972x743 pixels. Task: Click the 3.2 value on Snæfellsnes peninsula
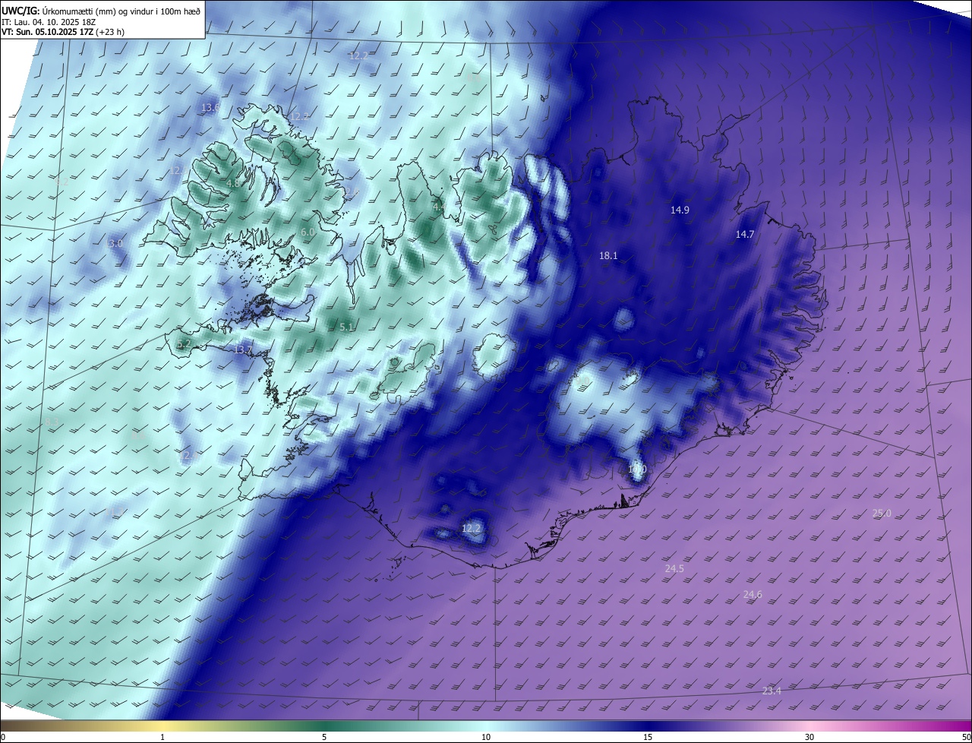tap(184, 343)
